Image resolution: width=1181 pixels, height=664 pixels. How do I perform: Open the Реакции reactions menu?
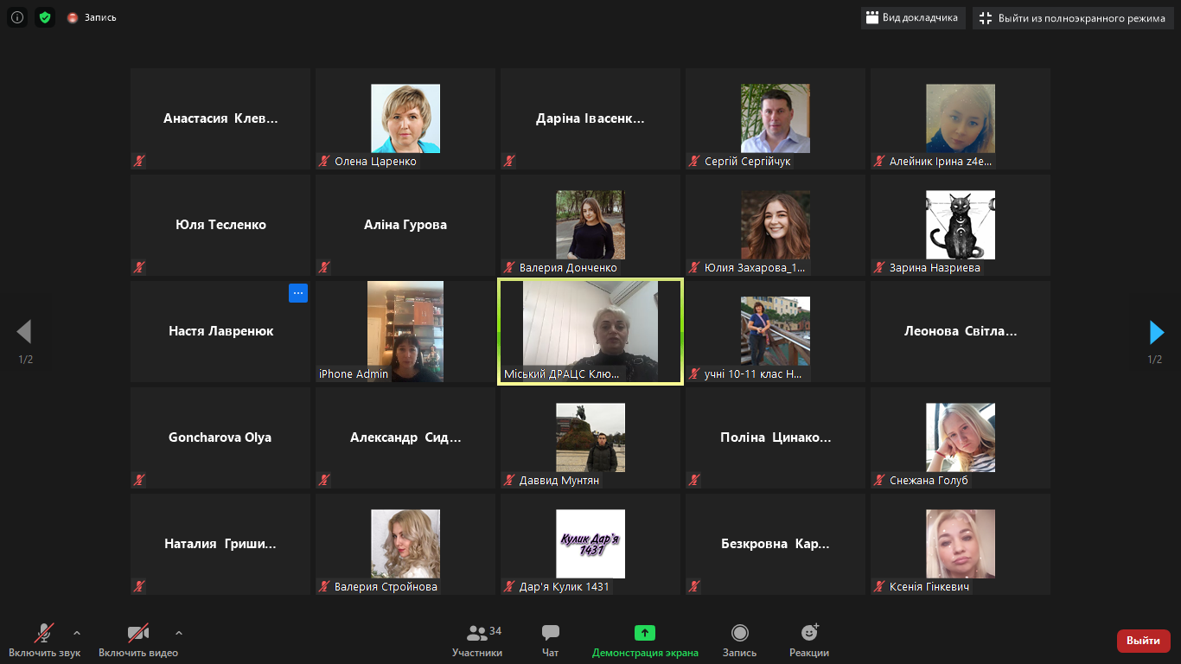pos(809,642)
